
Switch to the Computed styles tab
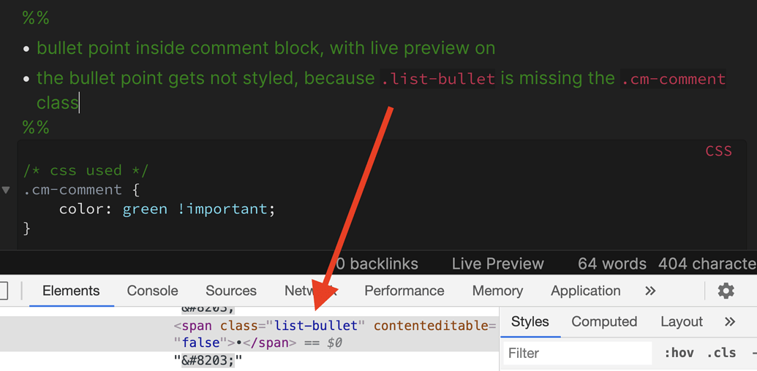(x=604, y=321)
